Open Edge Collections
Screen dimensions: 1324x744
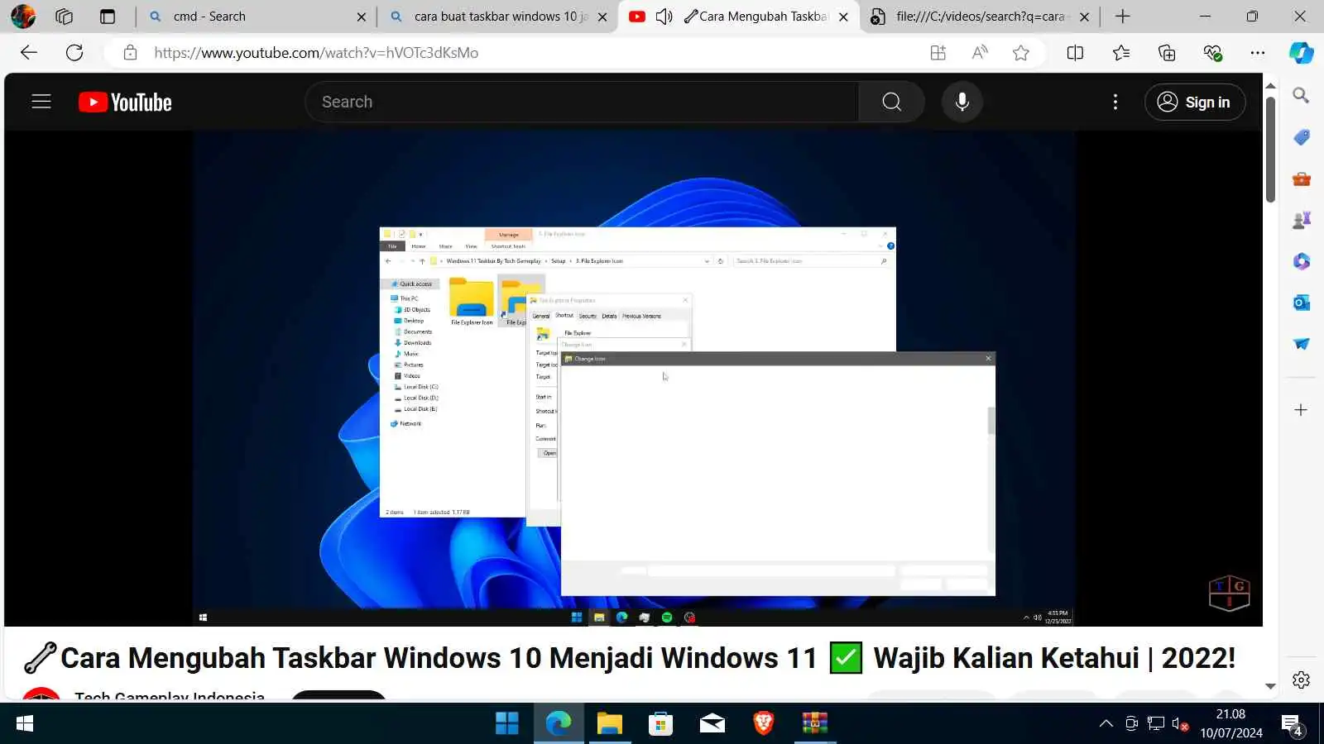click(x=1167, y=53)
